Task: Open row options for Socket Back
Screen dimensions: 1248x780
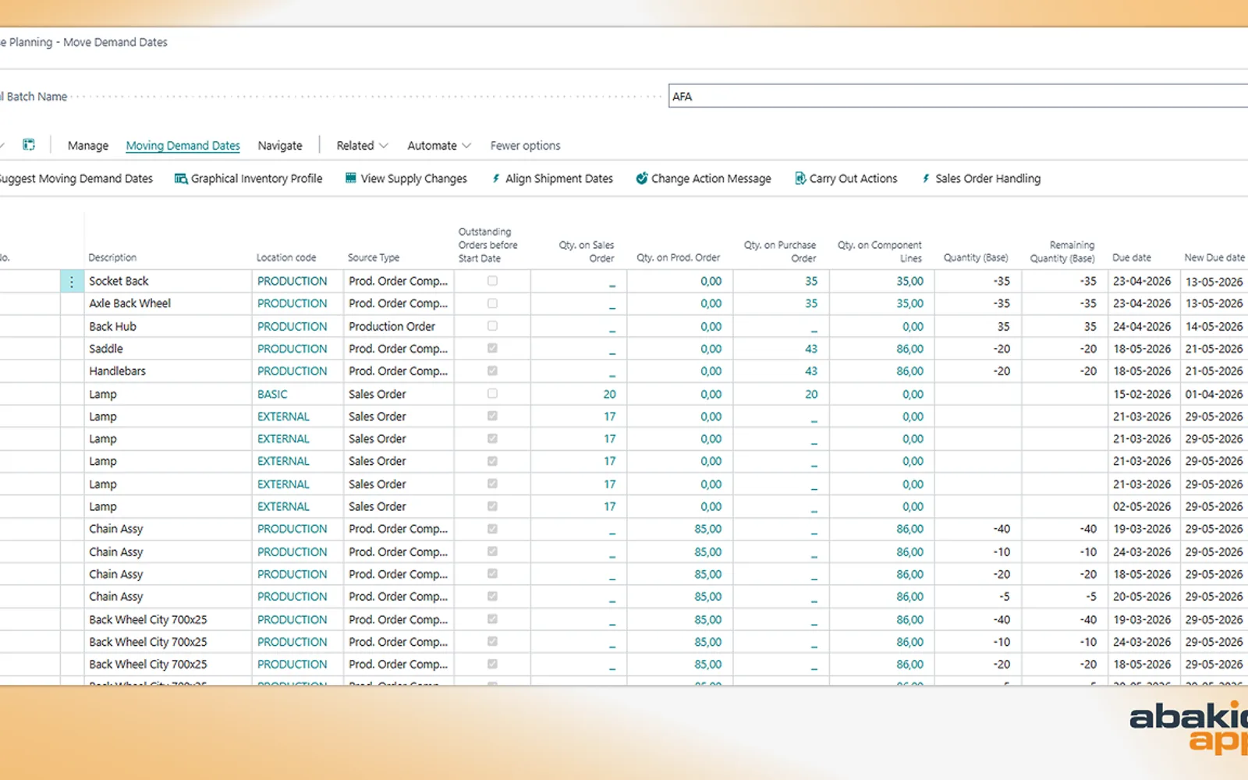Action: [x=72, y=282]
